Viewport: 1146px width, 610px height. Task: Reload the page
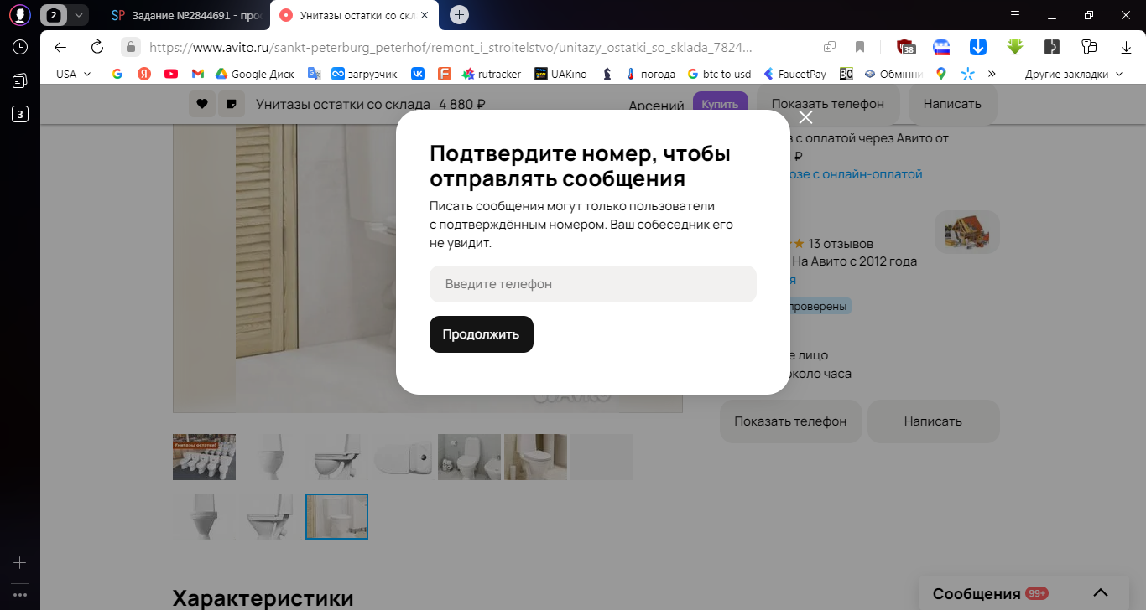[96, 47]
